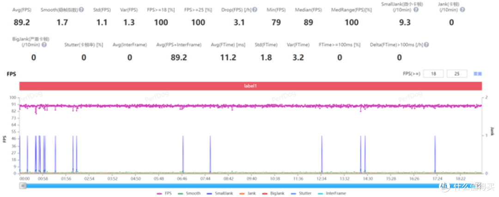Hide the BigJank series via legend

pos(274,193)
